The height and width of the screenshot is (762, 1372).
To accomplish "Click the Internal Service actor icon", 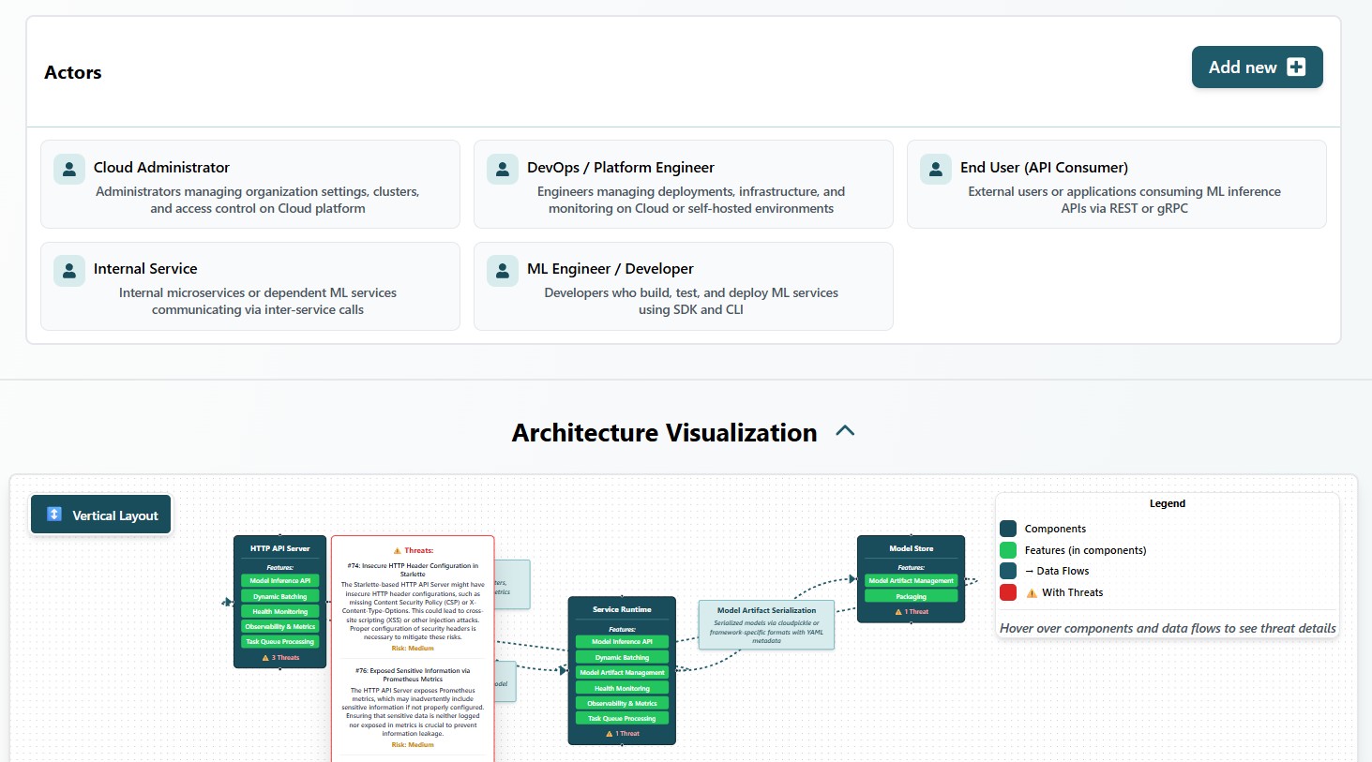I will pyautogui.click(x=68, y=270).
